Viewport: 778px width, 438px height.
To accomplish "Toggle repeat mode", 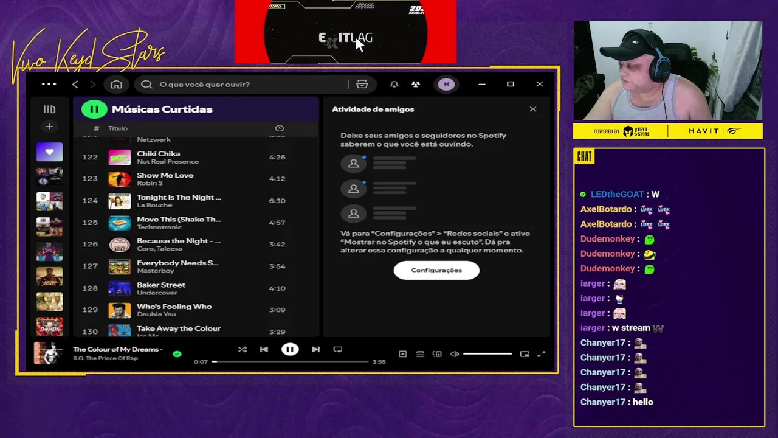I will [338, 350].
